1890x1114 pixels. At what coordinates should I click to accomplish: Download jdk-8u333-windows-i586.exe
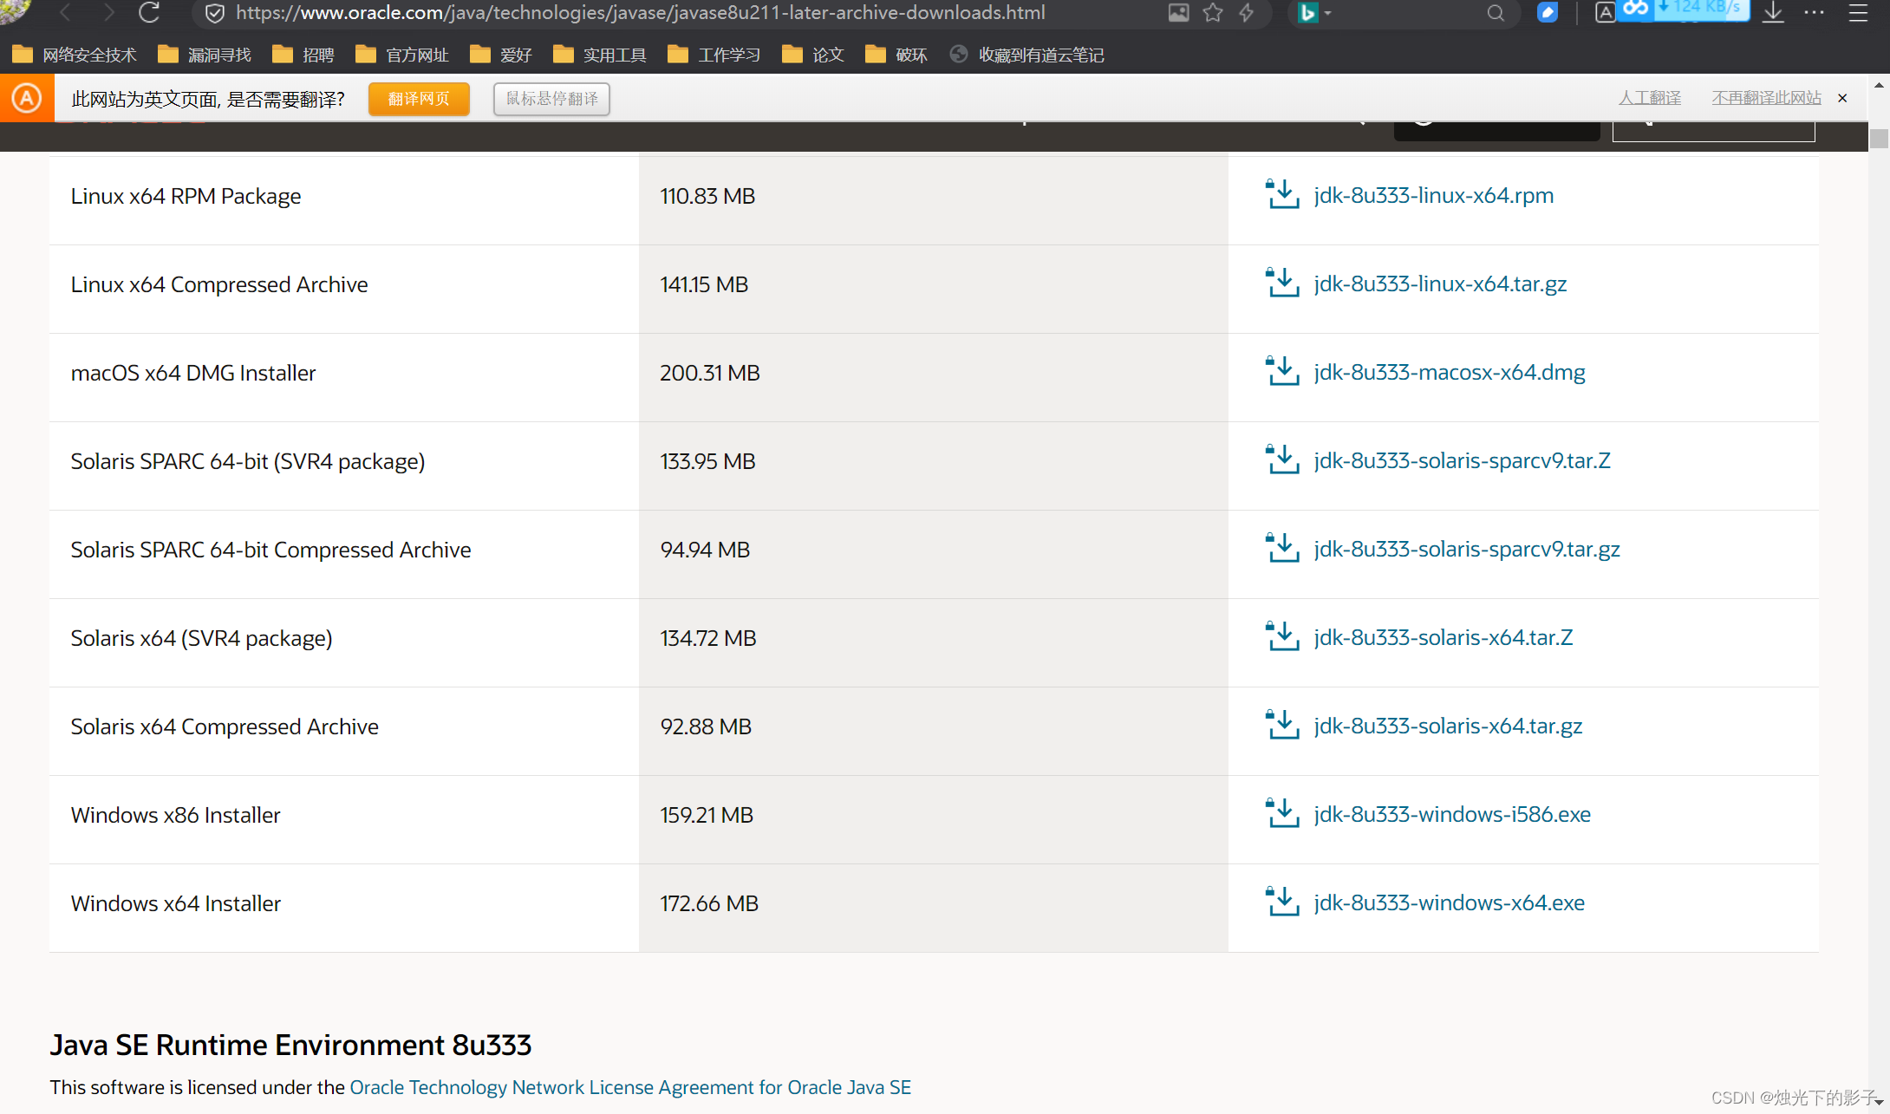(x=1452, y=815)
